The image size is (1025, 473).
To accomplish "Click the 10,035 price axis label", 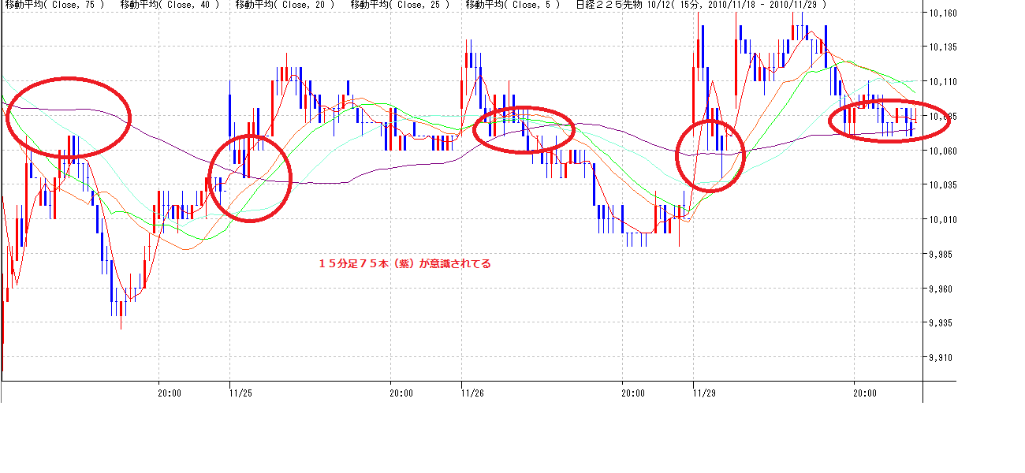I will [x=943, y=185].
